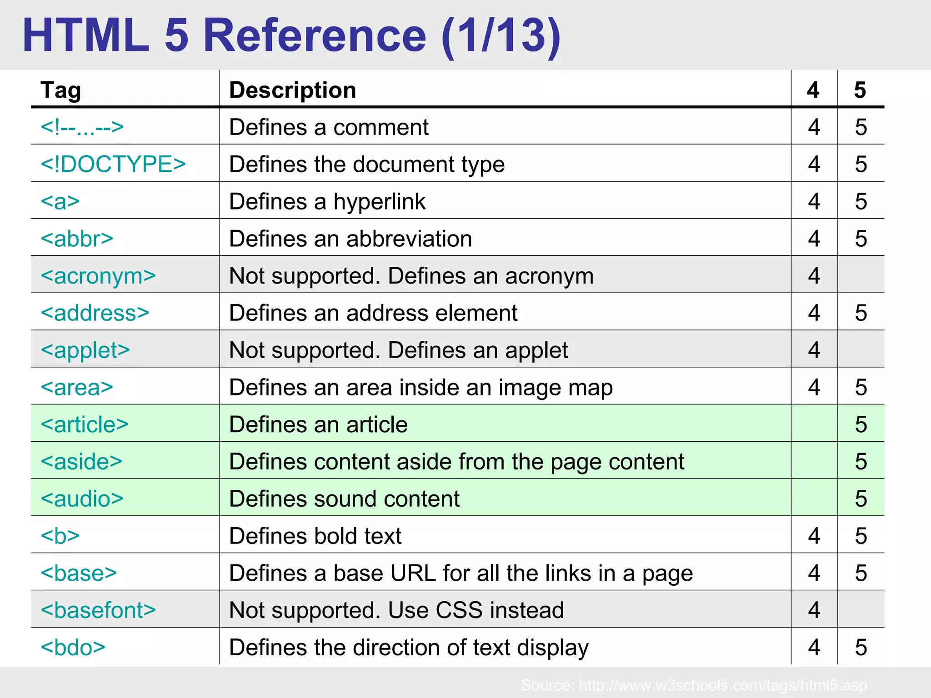Image resolution: width=931 pixels, height=698 pixels.
Task: Click the <audio> tag entry
Action: pos(82,499)
